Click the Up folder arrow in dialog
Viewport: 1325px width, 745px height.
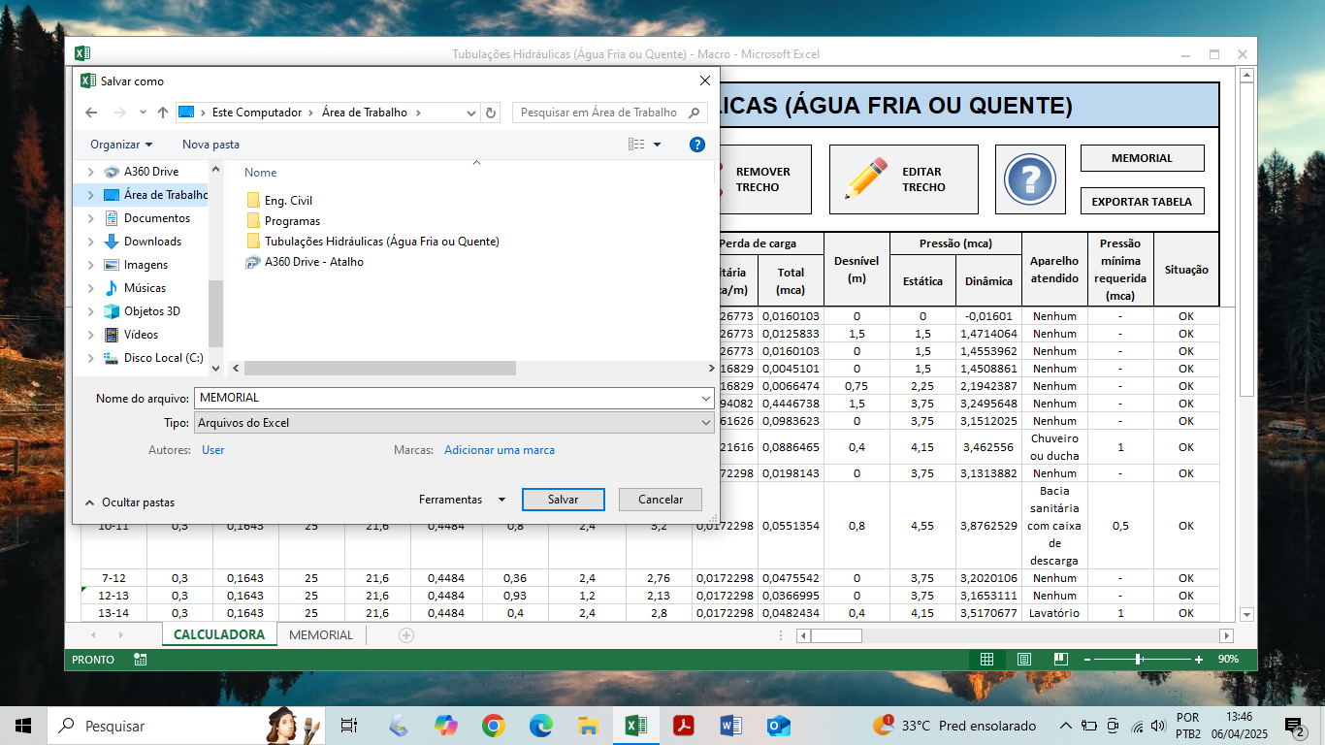163,113
